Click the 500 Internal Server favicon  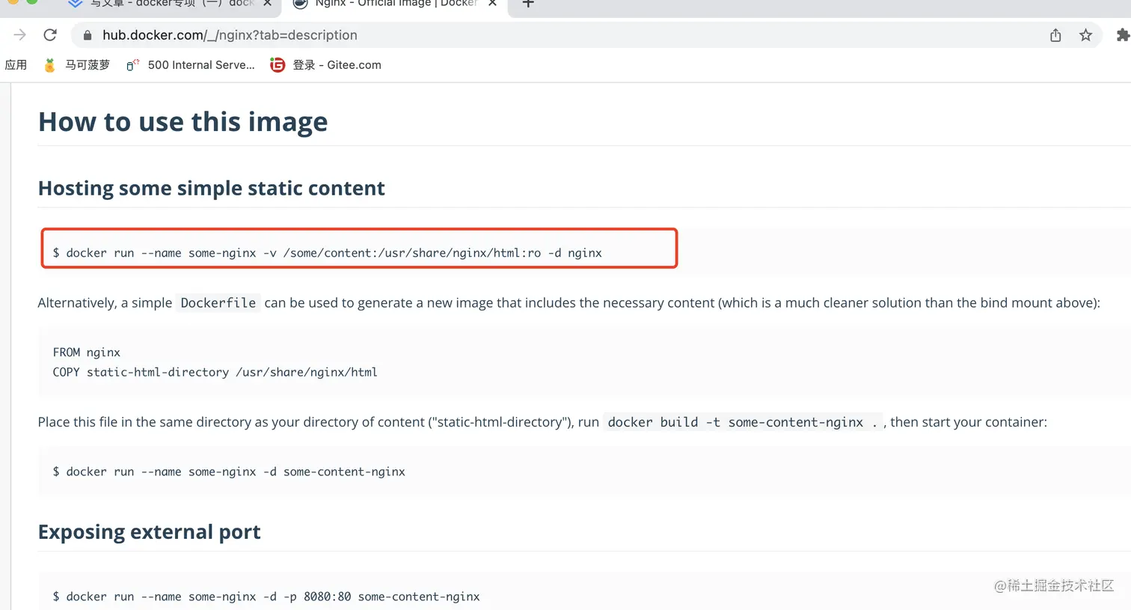point(132,65)
